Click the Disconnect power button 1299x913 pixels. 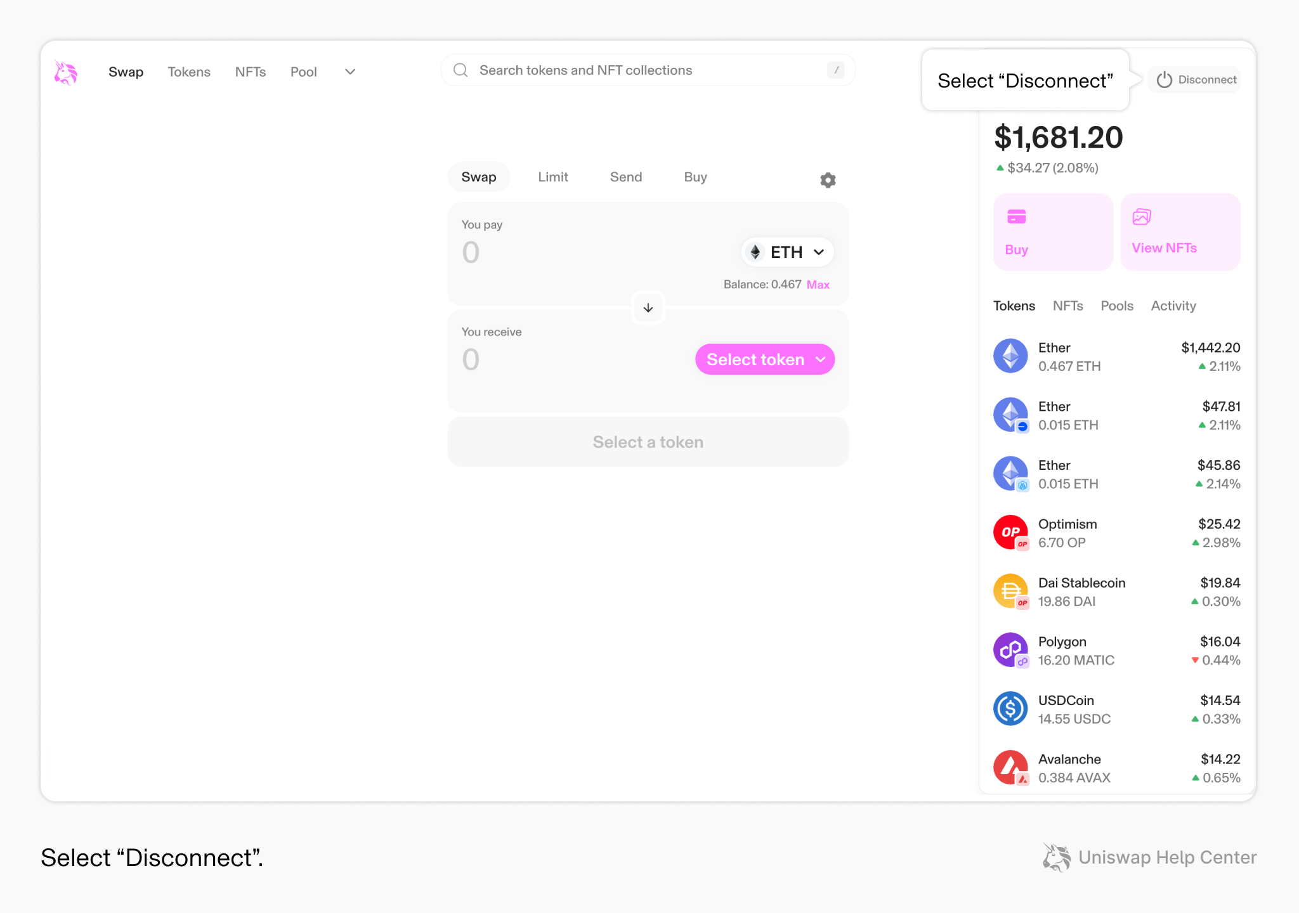[1195, 80]
